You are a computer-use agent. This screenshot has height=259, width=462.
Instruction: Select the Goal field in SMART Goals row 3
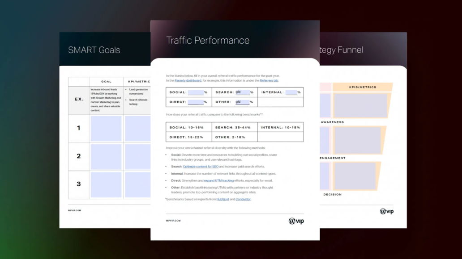[x=106, y=184]
